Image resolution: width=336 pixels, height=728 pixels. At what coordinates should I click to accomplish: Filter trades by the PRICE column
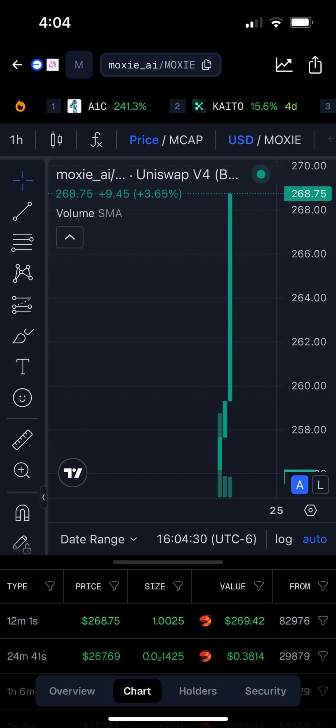(114, 586)
